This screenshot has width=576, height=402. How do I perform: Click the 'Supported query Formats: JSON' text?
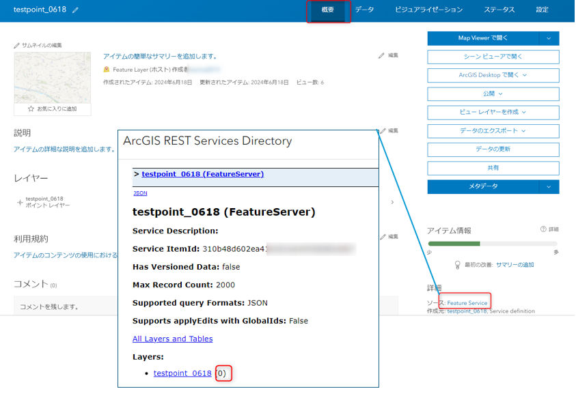pos(200,303)
